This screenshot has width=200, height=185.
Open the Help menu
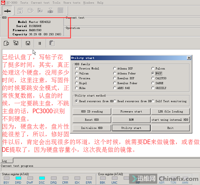pos(100,3)
